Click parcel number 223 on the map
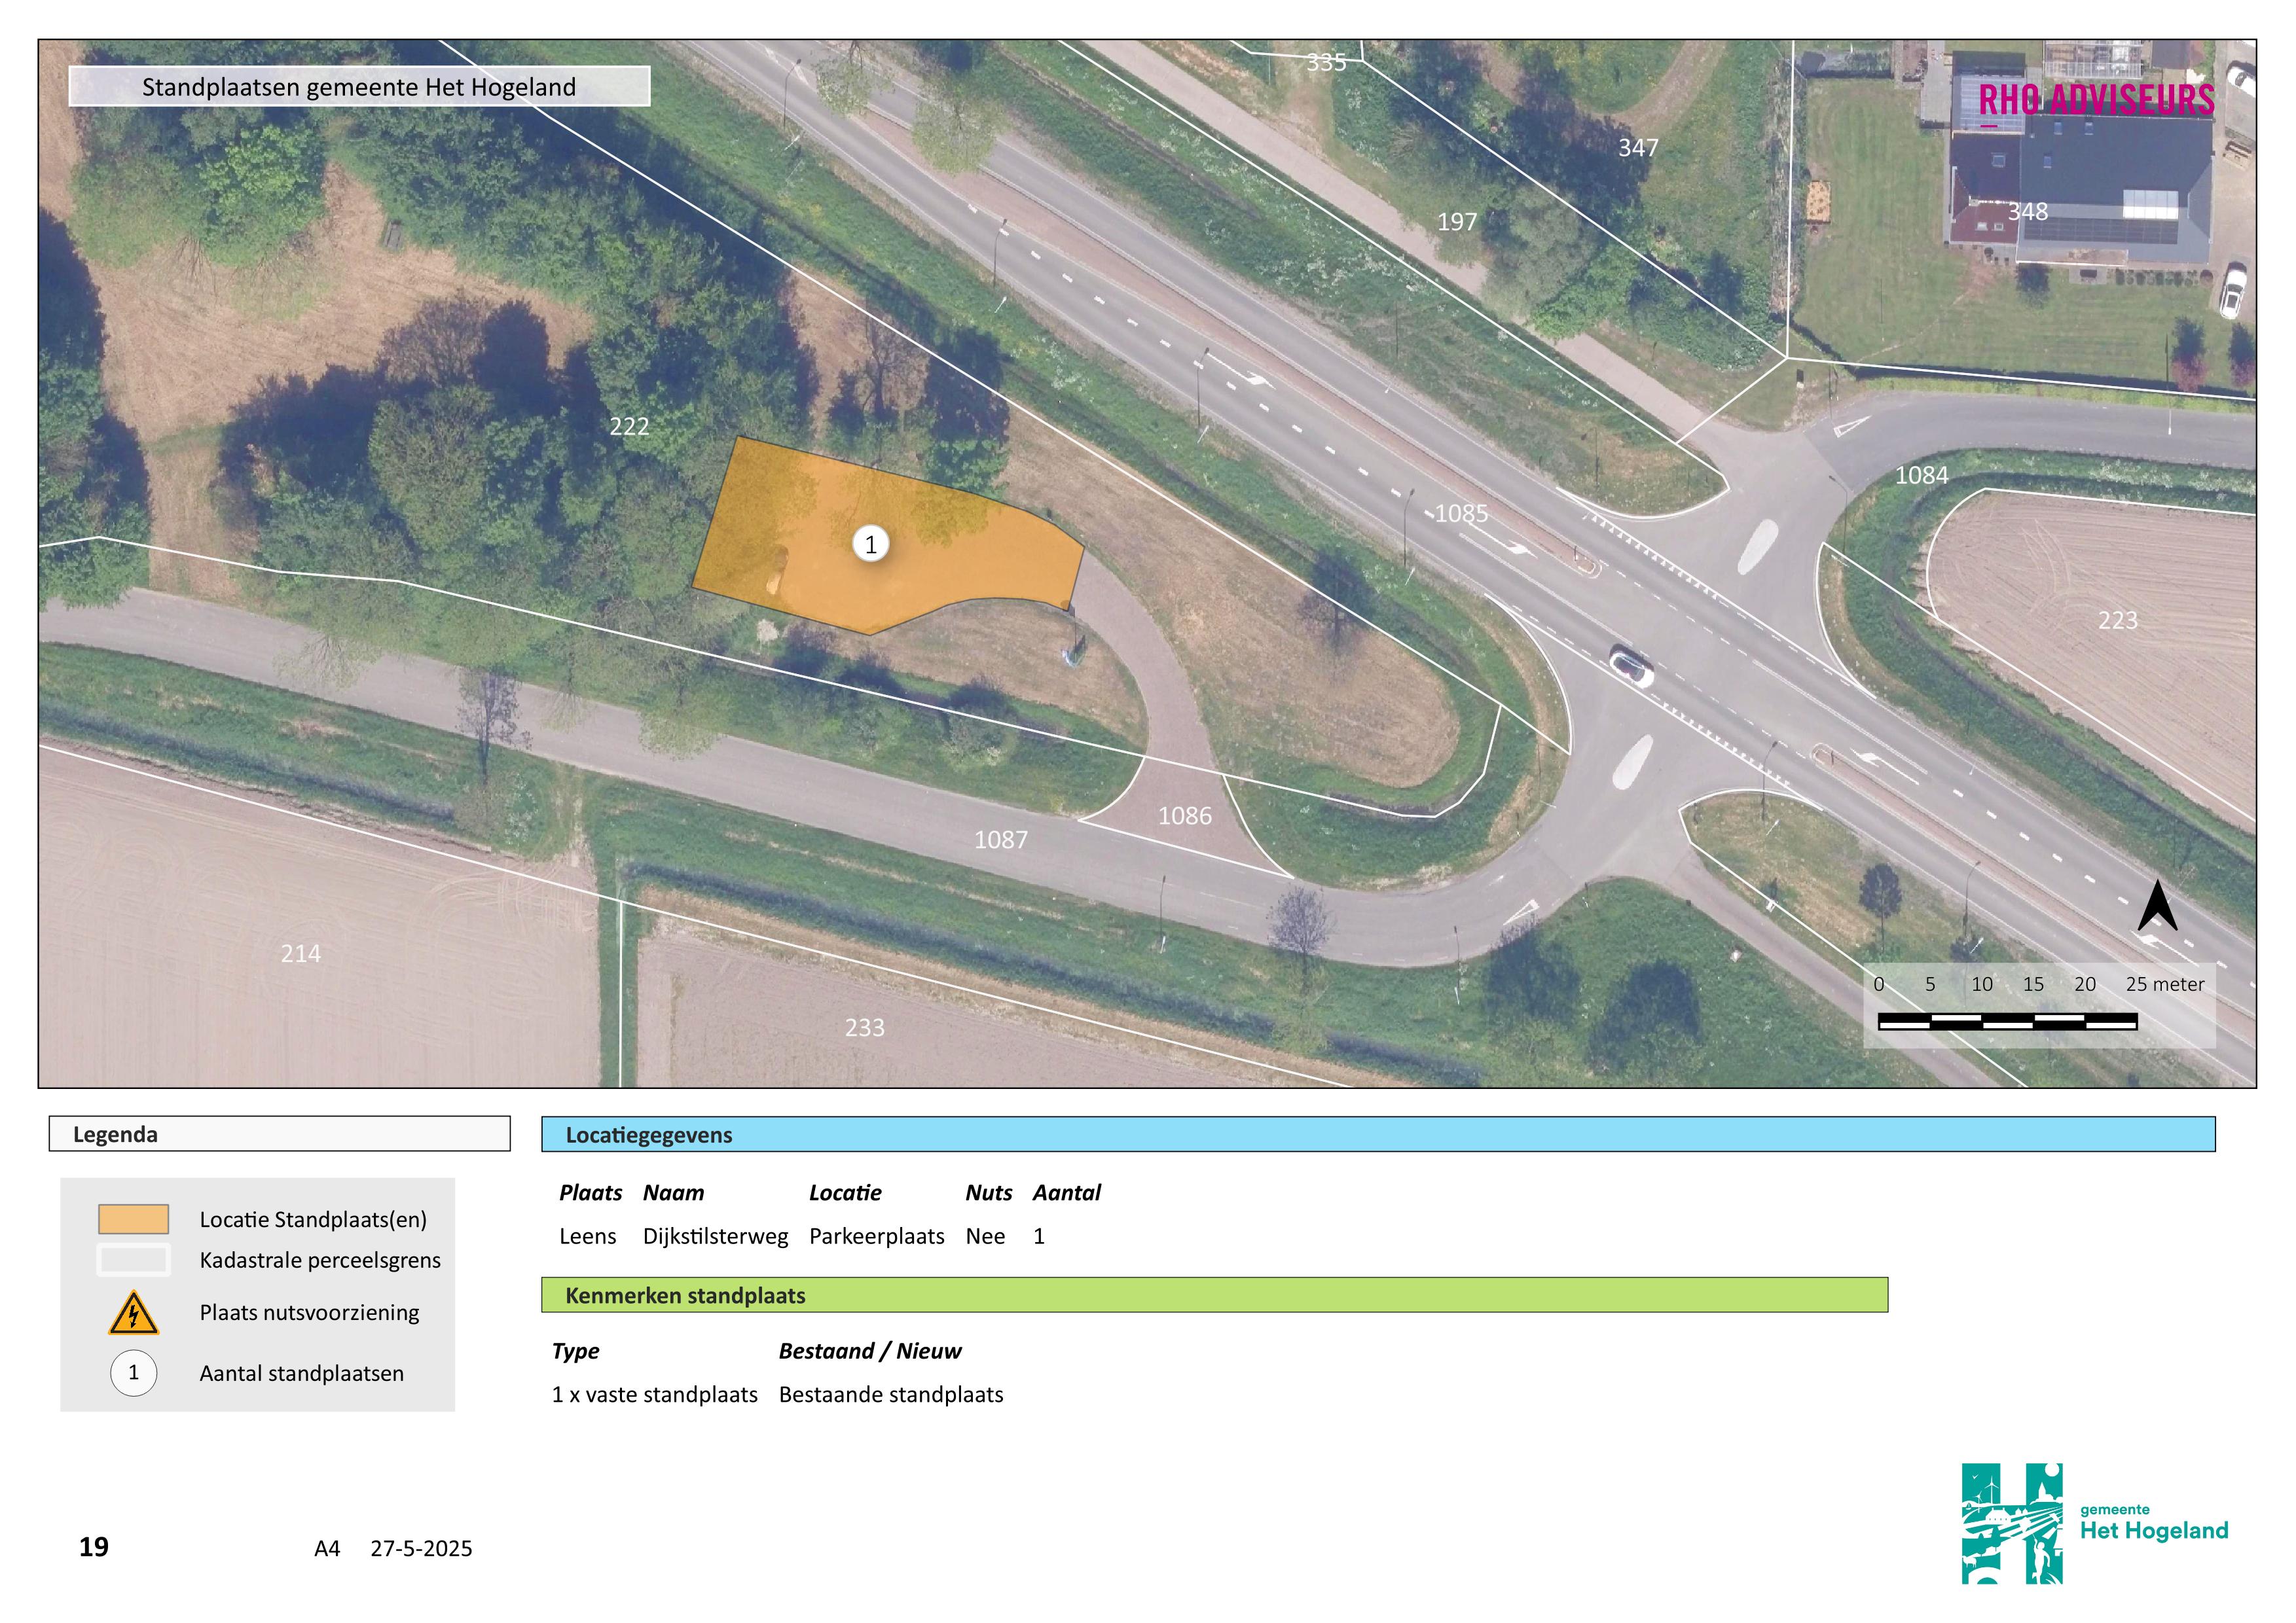 [x=2118, y=620]
